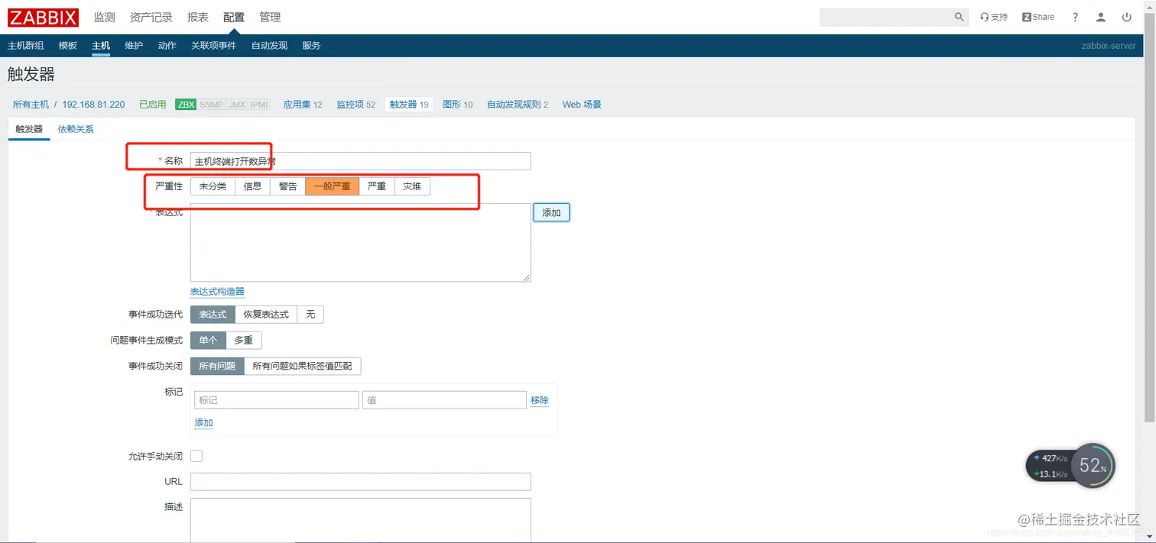1156x543 pixels.
Task: Select 所有问题 for OK event closes
Action: click(x=217, y=367)
